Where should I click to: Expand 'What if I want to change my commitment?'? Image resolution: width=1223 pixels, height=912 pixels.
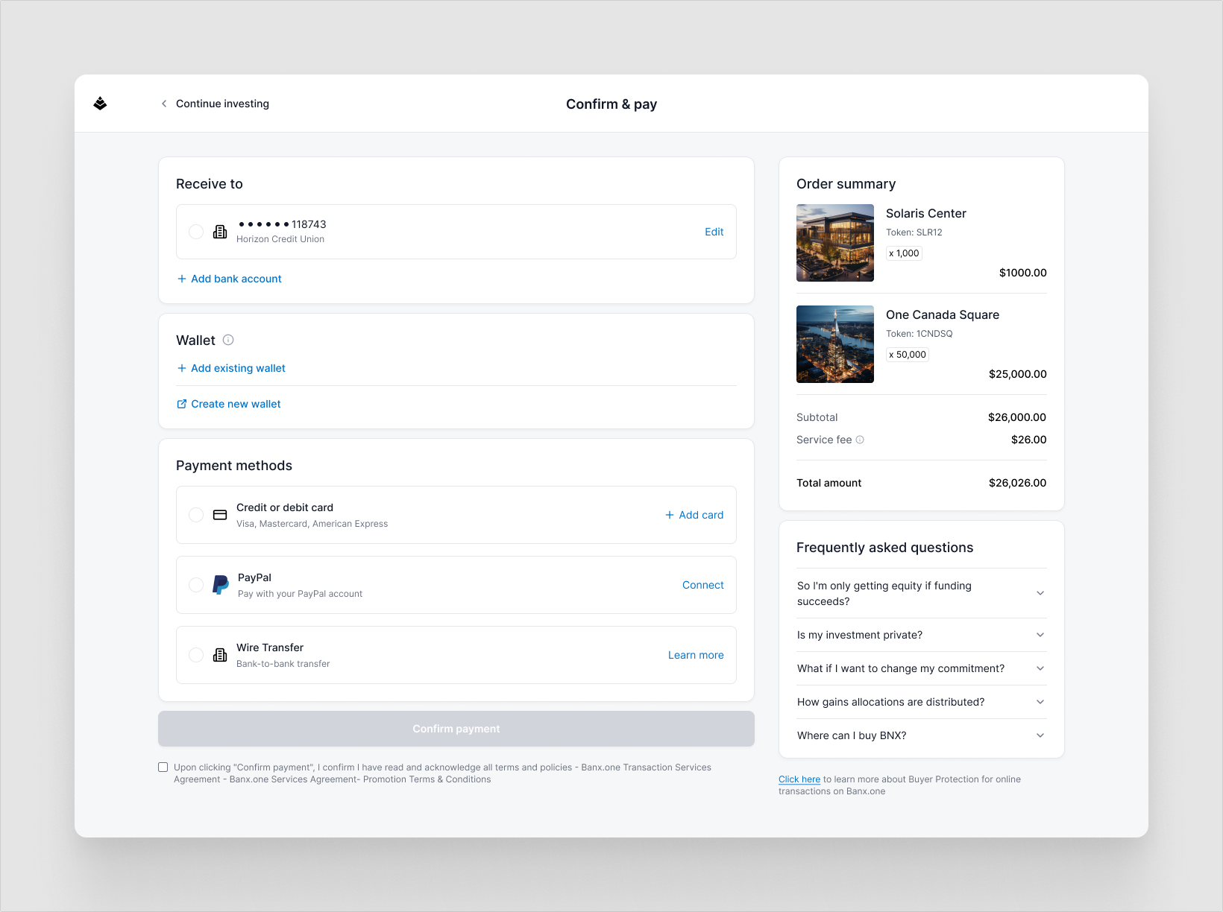tap(922, 668)
